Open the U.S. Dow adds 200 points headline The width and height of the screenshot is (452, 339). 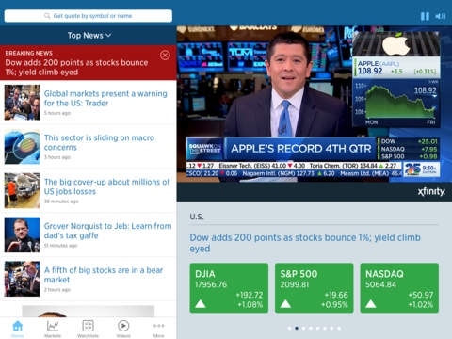coord(305,243)
